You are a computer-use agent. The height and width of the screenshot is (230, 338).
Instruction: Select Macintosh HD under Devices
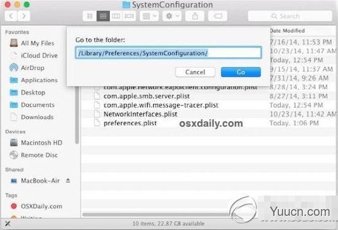(36, 143)
